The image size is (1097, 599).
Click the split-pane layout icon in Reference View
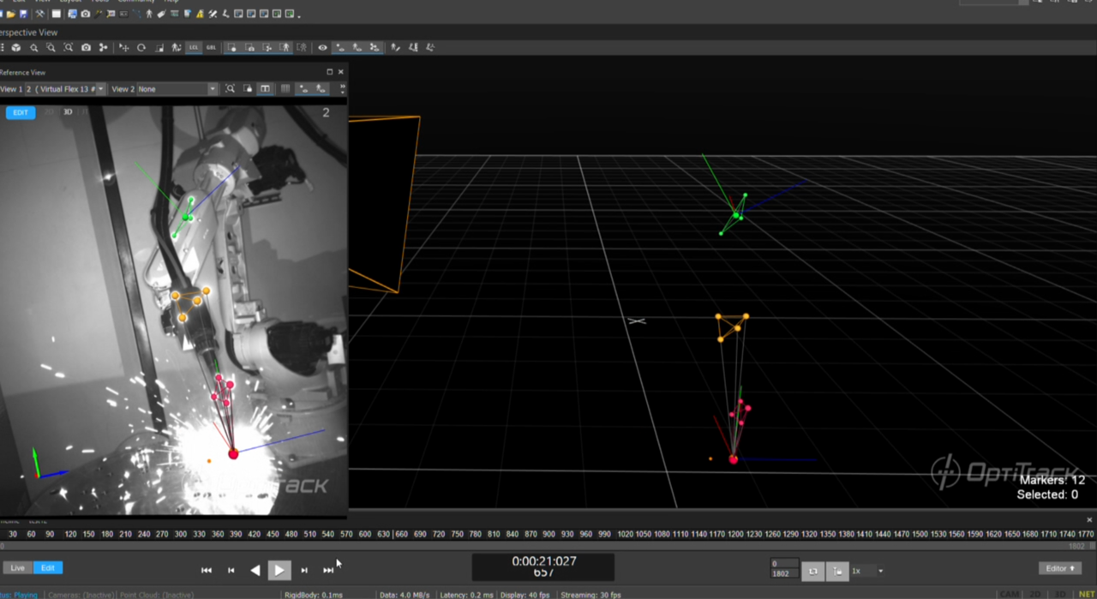(266, 89)
